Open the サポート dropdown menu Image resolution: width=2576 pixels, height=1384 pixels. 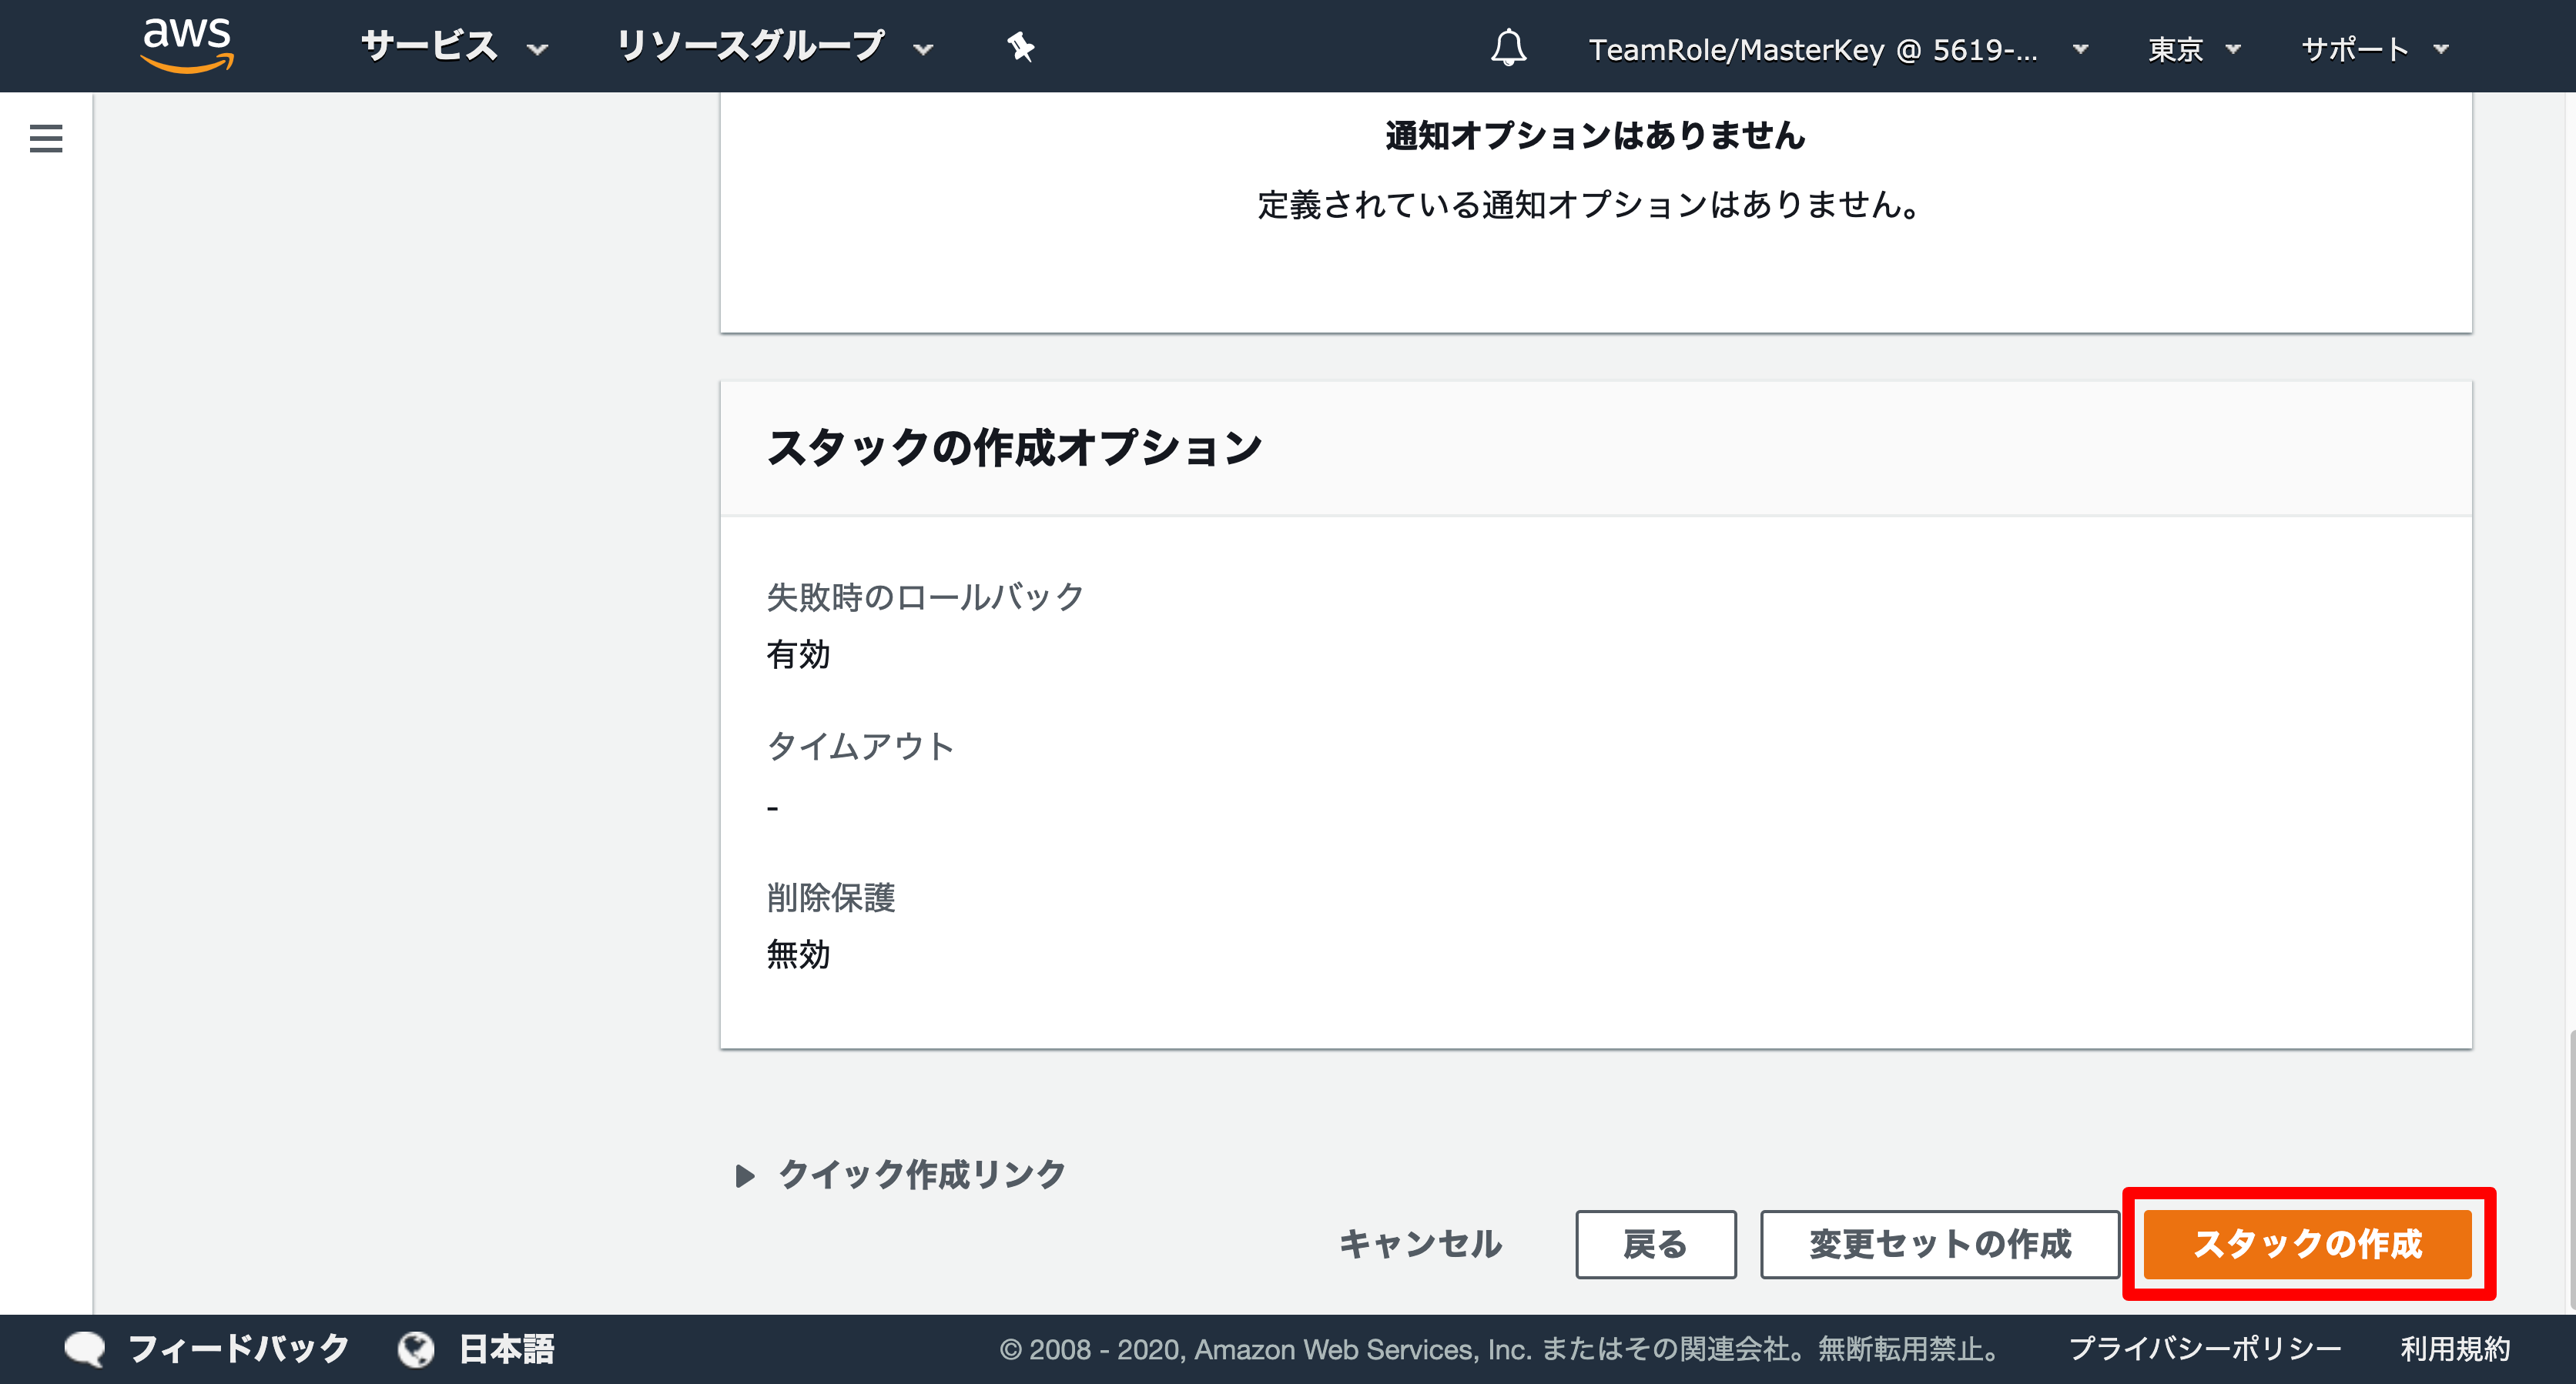coord(2375,49)
